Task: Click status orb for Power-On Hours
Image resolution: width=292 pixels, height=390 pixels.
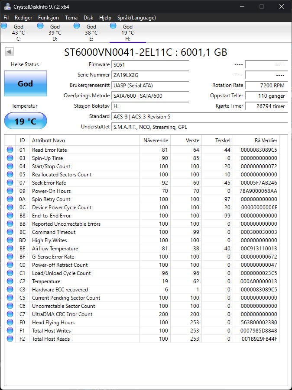Action: coord(10,191)
